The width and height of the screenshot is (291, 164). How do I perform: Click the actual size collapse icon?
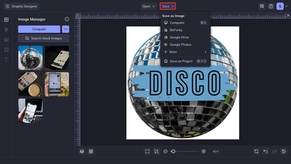point(157,151)
